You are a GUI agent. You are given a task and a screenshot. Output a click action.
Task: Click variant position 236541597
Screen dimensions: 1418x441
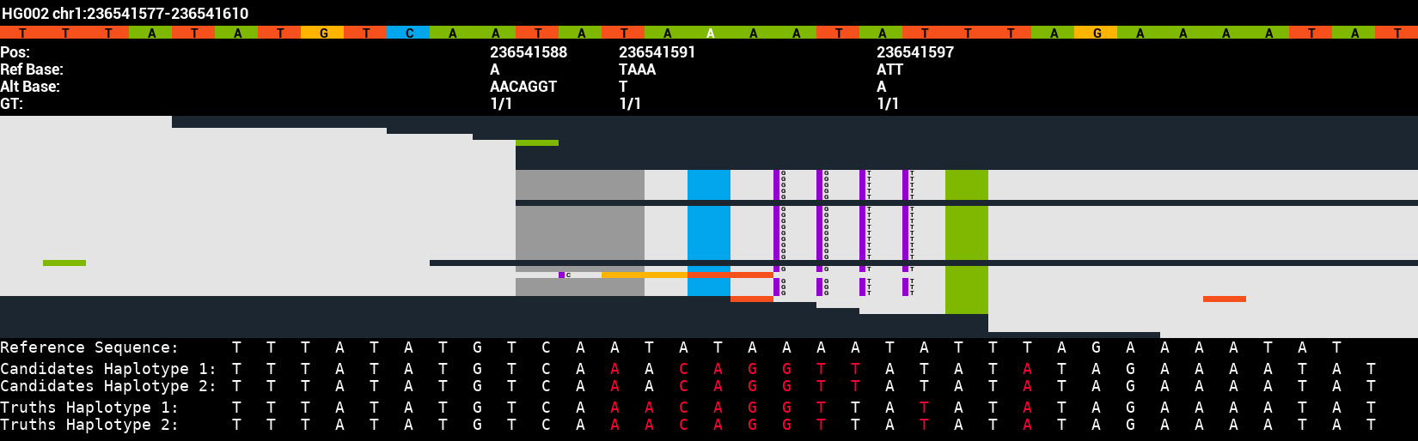[x=915, y=52]
